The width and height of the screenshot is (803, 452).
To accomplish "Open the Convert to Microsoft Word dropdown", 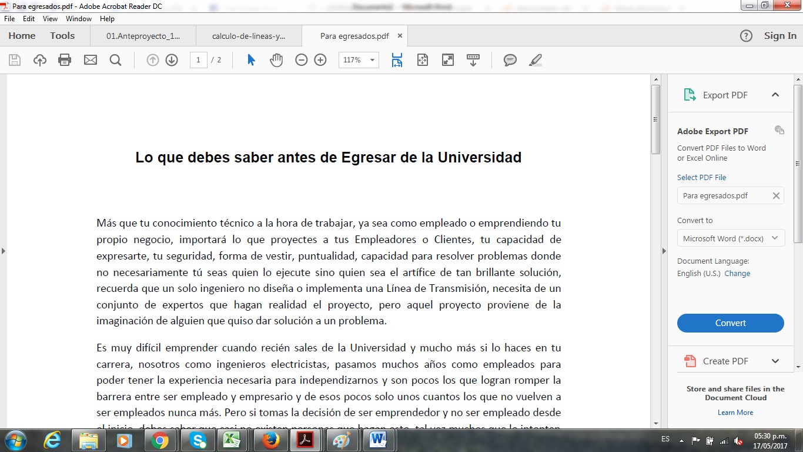I will [x=731, y=238].
